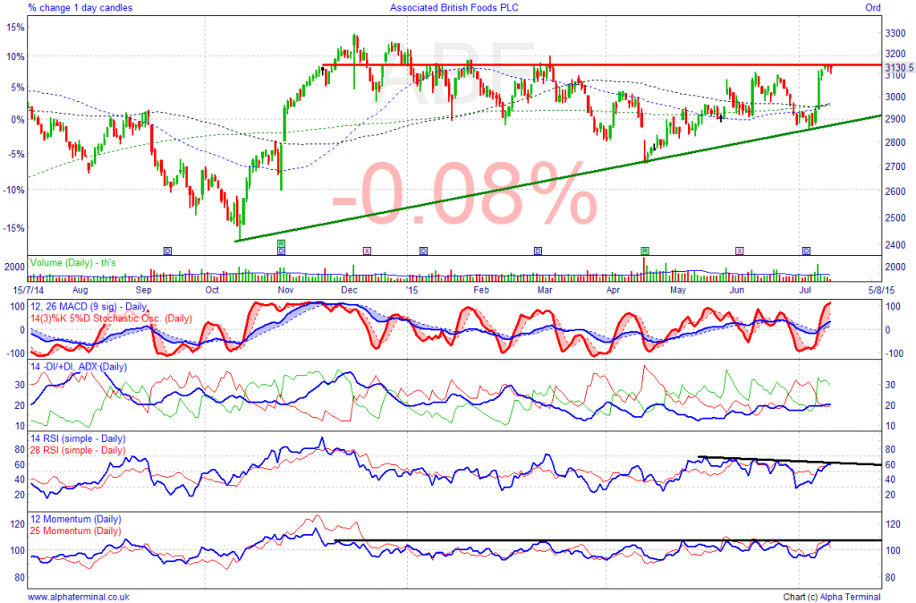Click the D marker near March
Image resolution: width=916 pixels, height=603 pixels.
point(538,251)
